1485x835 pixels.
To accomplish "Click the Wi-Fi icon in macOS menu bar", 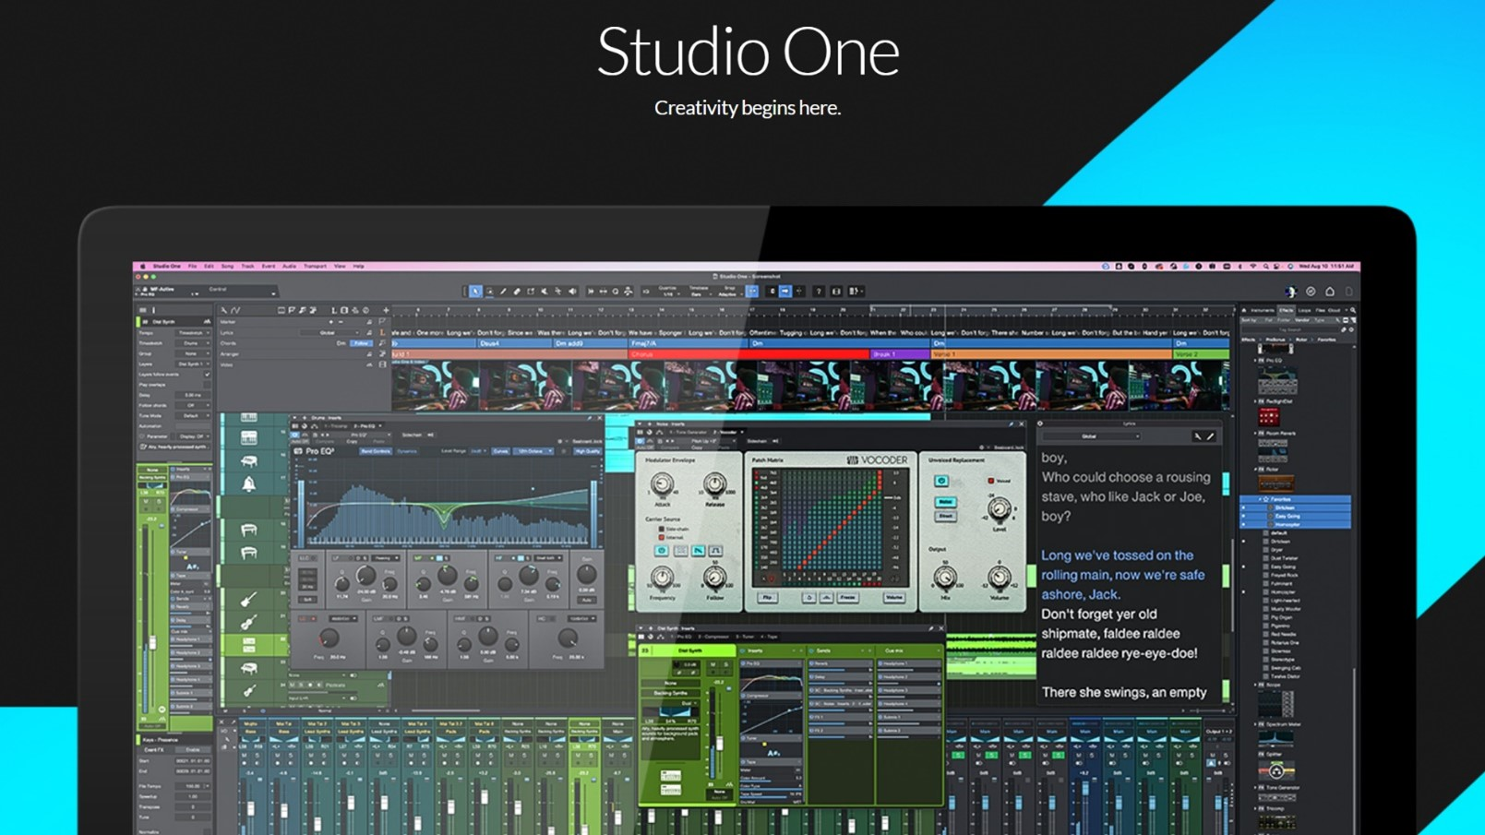I will coord(1253,266).
